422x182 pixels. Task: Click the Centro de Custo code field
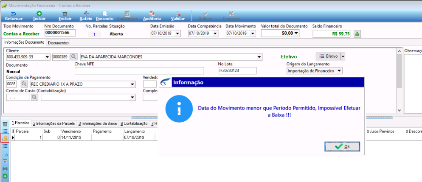[18, 97]
